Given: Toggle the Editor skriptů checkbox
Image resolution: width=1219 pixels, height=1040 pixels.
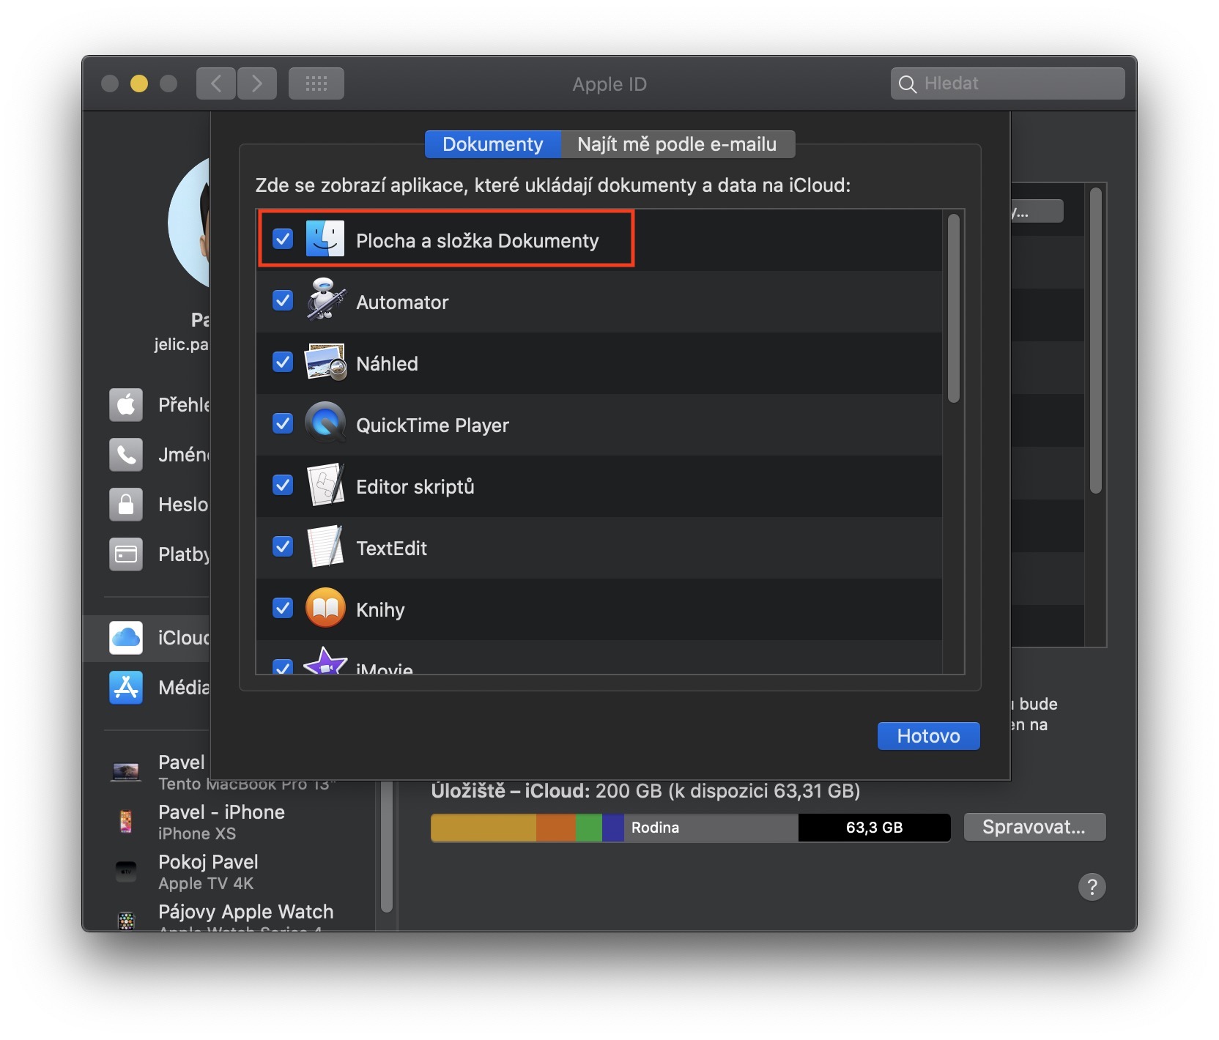Looking at the screenshot, I should pos(283,485).
